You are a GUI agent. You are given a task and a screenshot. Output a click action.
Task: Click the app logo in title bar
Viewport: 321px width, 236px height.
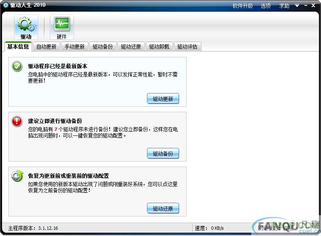click(x=5, y=5)
